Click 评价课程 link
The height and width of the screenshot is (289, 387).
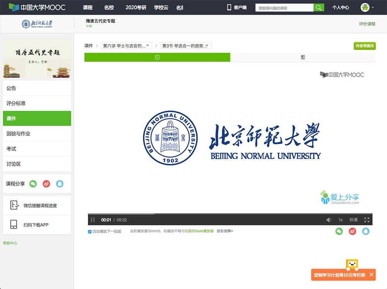coord(367,24)
